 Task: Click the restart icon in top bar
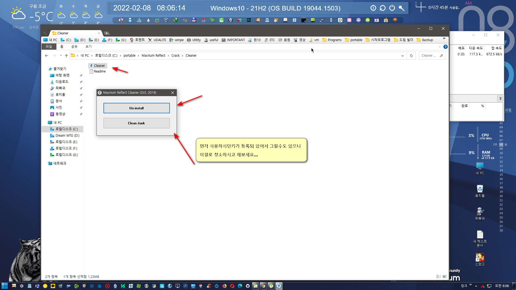click(x=383, y=8)
